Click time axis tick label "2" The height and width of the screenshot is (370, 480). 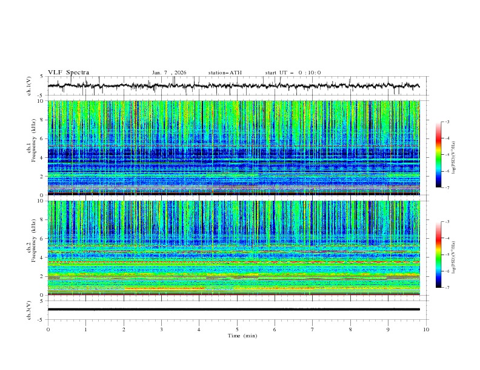click(x=124, y=329)
